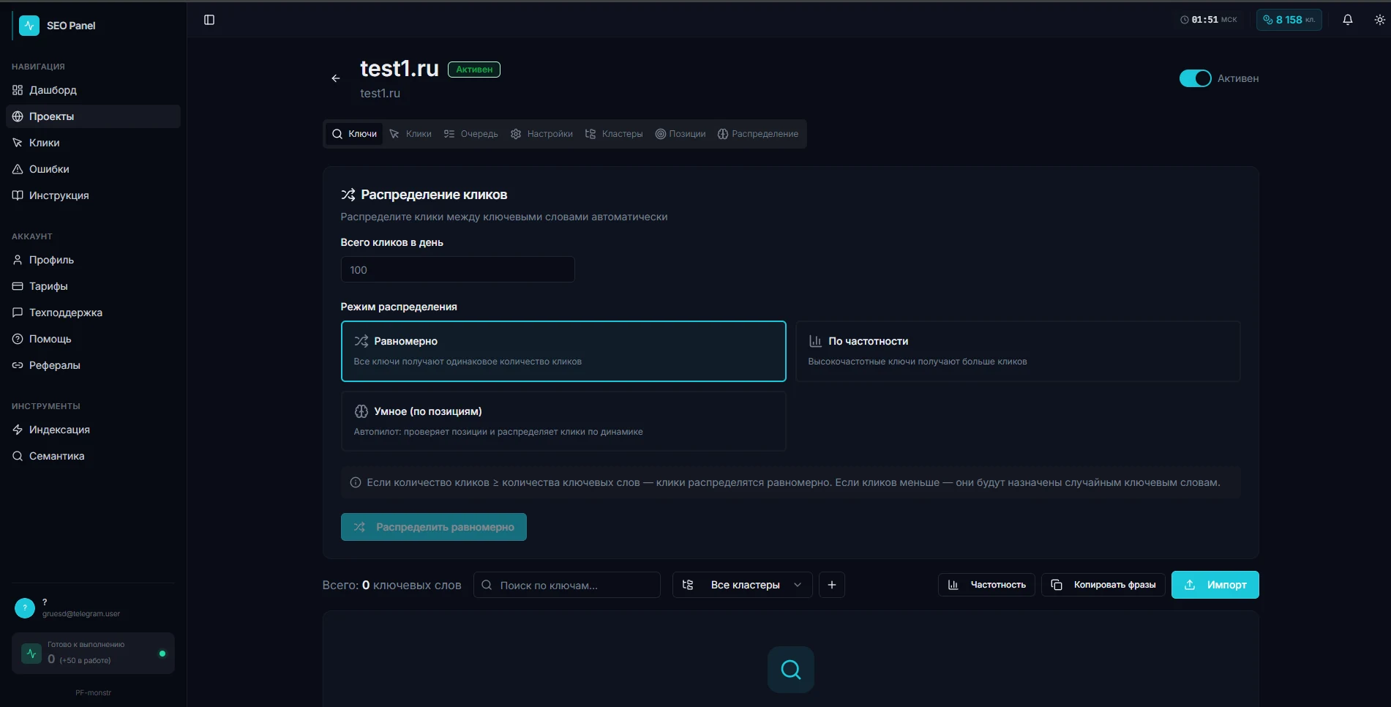Toggle the project's Активен switch
The width and height of the screenshot is (1391, 707).
pyautogui.click(x=1196, y=78)
